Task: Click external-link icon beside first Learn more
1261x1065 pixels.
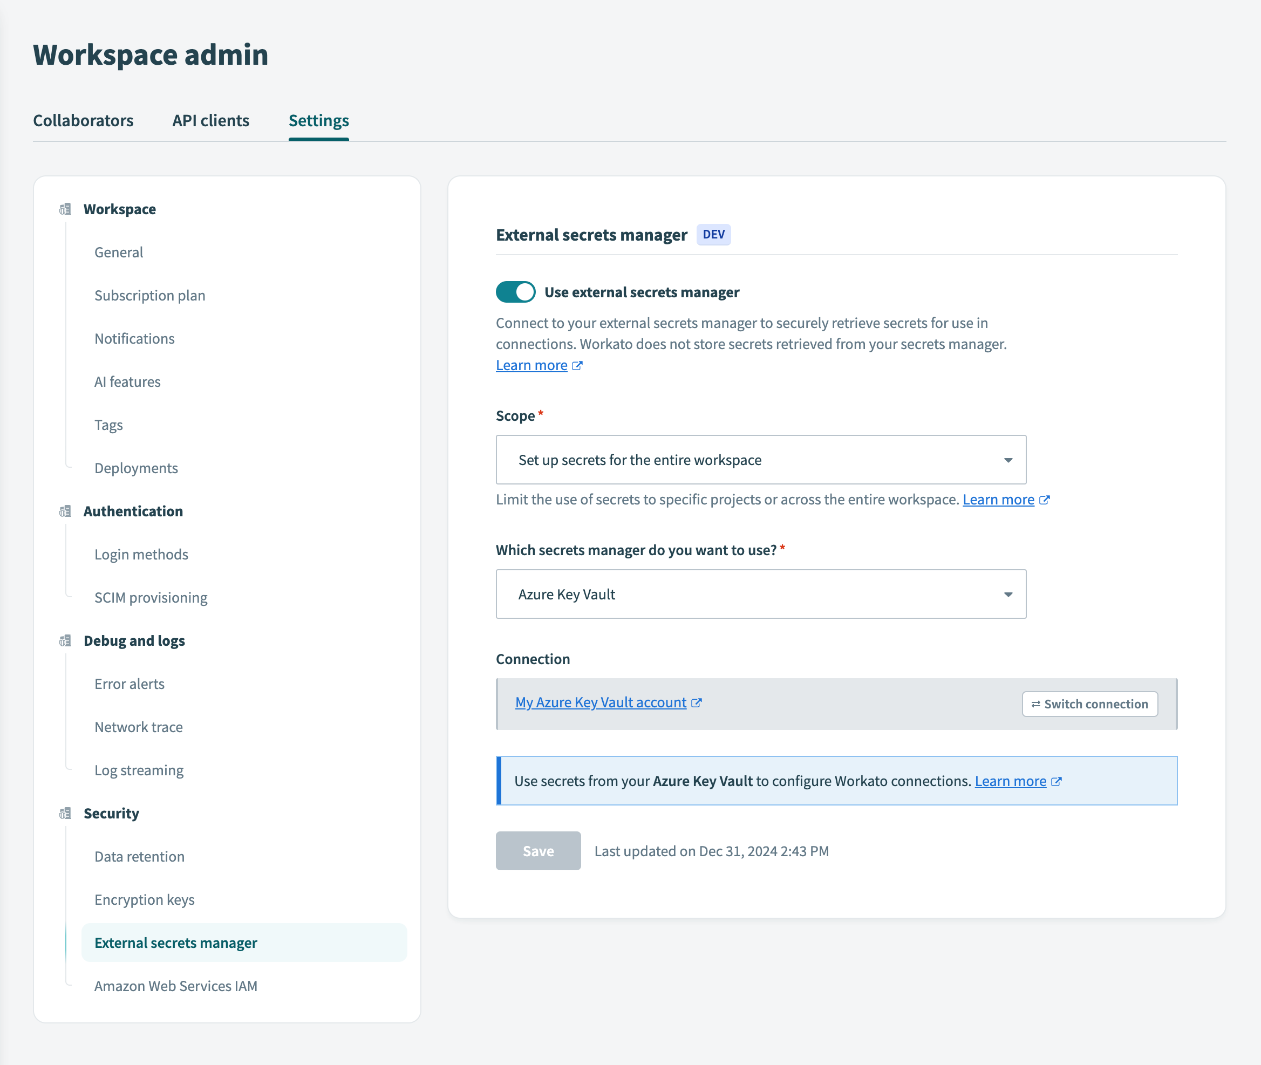Action: coord(577,365)
